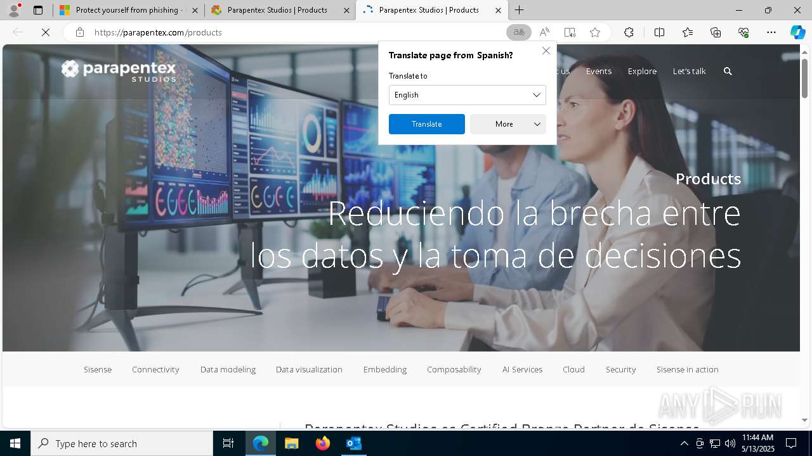Close the phishing protection tab
The width and height of the screenshot is (812, 456).
(x=195, y=10)
